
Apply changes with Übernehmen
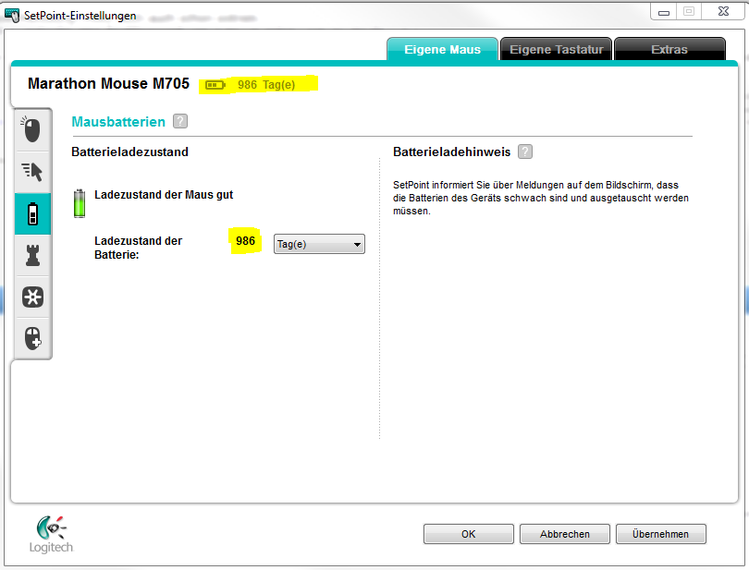tap(660, 534)
